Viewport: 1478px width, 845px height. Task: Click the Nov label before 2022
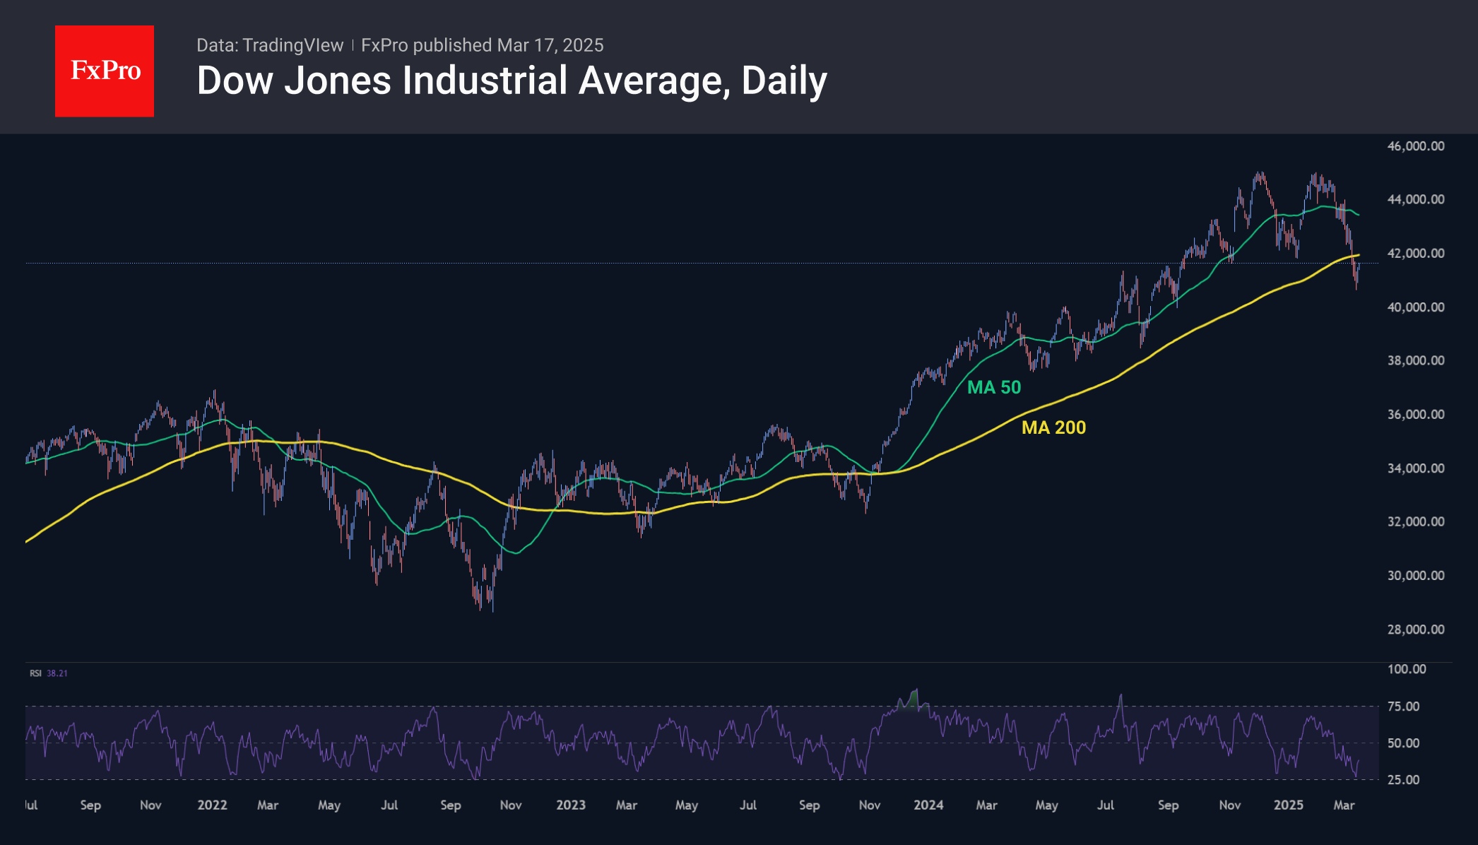[150, 805]
